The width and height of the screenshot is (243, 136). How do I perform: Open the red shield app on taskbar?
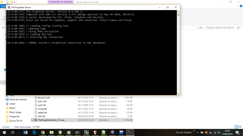point(95,132)
